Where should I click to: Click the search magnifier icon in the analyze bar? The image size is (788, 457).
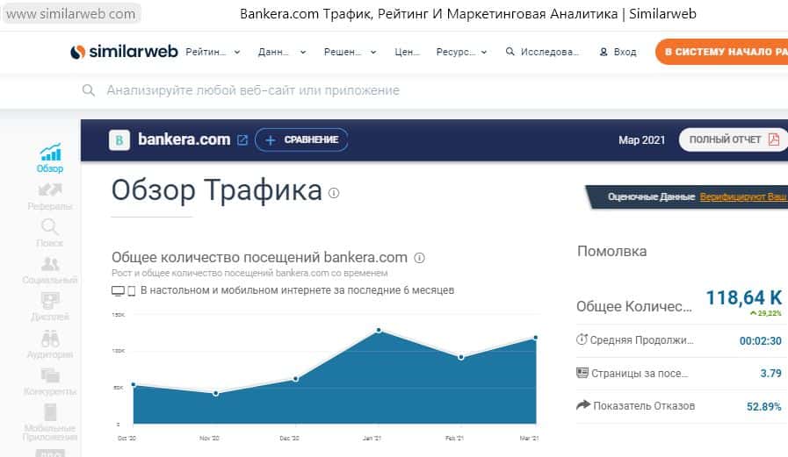pos(89,90)
